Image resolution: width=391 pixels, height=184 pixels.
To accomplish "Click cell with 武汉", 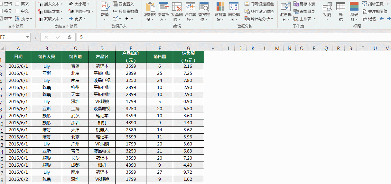I will click(x=75, y=116).
